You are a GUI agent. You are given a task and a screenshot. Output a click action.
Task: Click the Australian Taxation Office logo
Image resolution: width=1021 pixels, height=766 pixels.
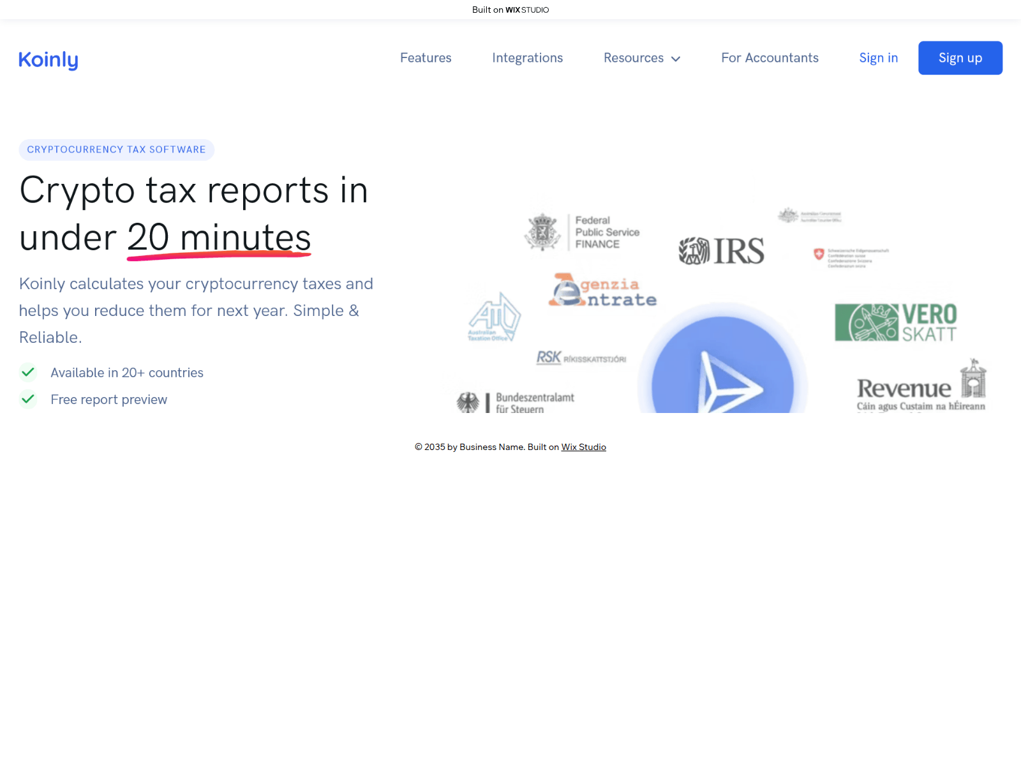click(x=494, y=317)
